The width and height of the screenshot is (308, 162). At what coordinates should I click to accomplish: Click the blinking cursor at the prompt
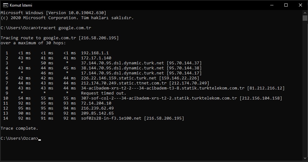(40, 140)
